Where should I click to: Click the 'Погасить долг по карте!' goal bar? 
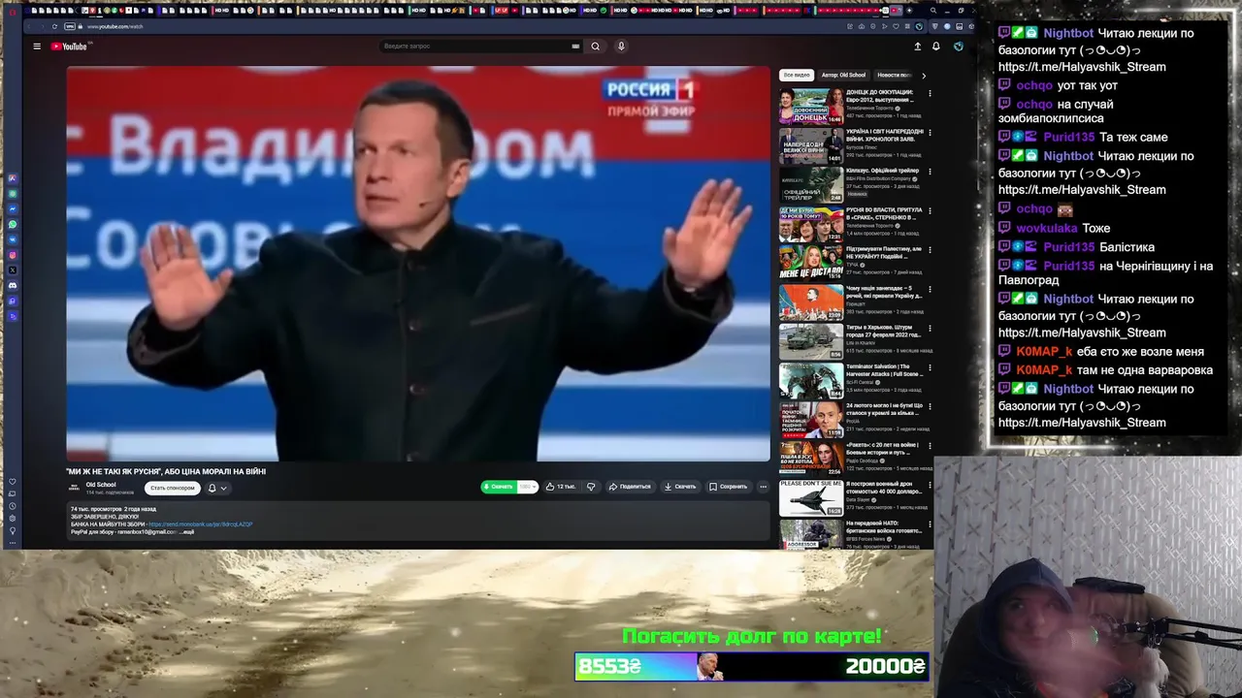pos(752,666)
